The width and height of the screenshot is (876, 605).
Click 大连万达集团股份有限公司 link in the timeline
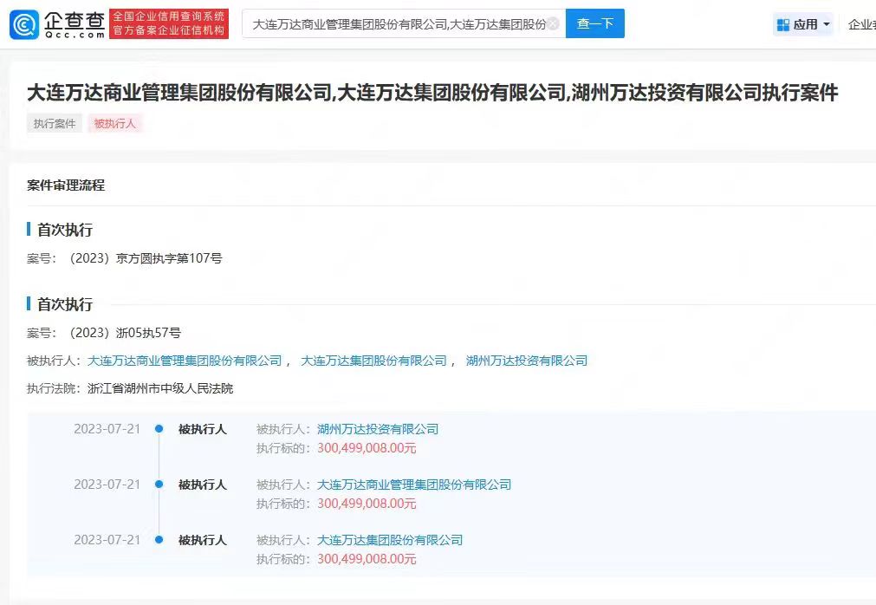(390, 540)
